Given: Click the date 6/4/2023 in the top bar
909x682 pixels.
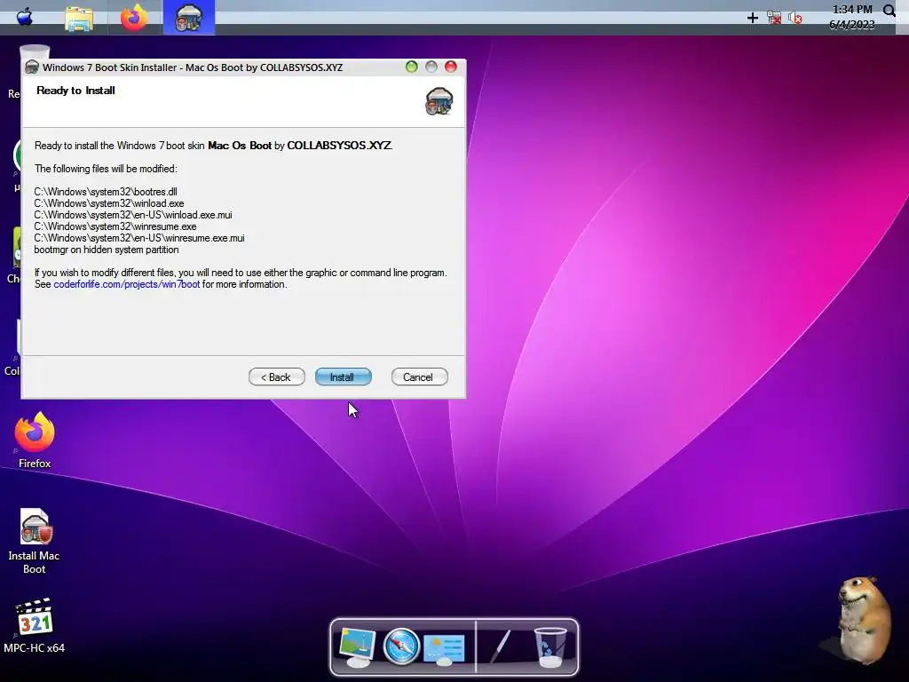Looking at the screenshot, I should 851,24.
